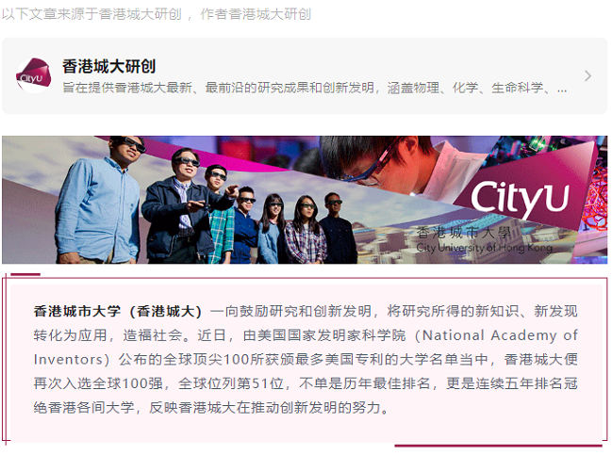Click the source line 以下文章来源于香港城大研创
The height and width of the screenshot is (456, 613).
[91, 14]
